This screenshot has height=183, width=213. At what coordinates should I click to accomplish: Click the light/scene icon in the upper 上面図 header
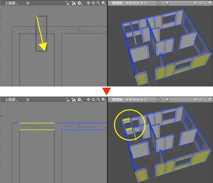tap(74, 3)
